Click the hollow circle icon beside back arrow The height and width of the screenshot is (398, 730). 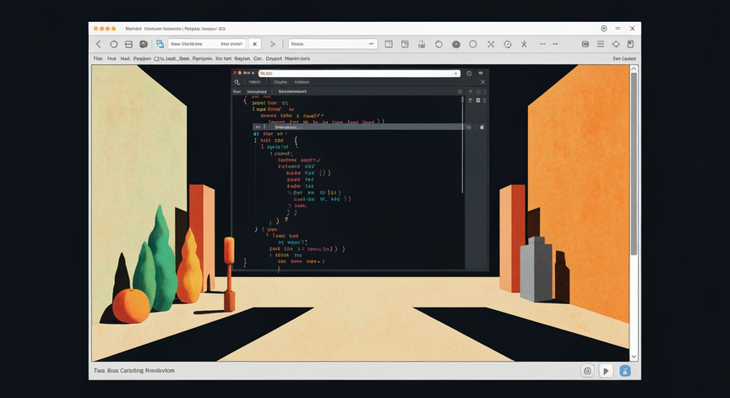pos(113,44)
